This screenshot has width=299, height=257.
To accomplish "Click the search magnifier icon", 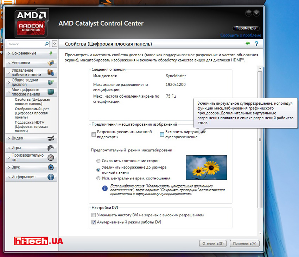I will 47,44.
